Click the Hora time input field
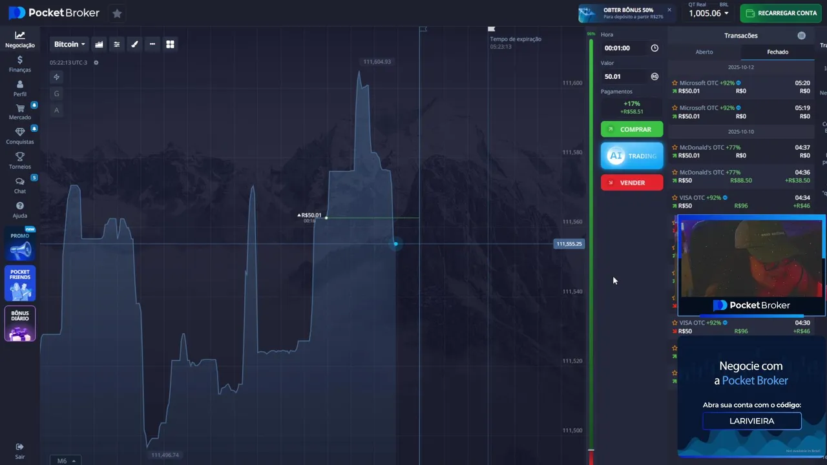 point(623,48)
